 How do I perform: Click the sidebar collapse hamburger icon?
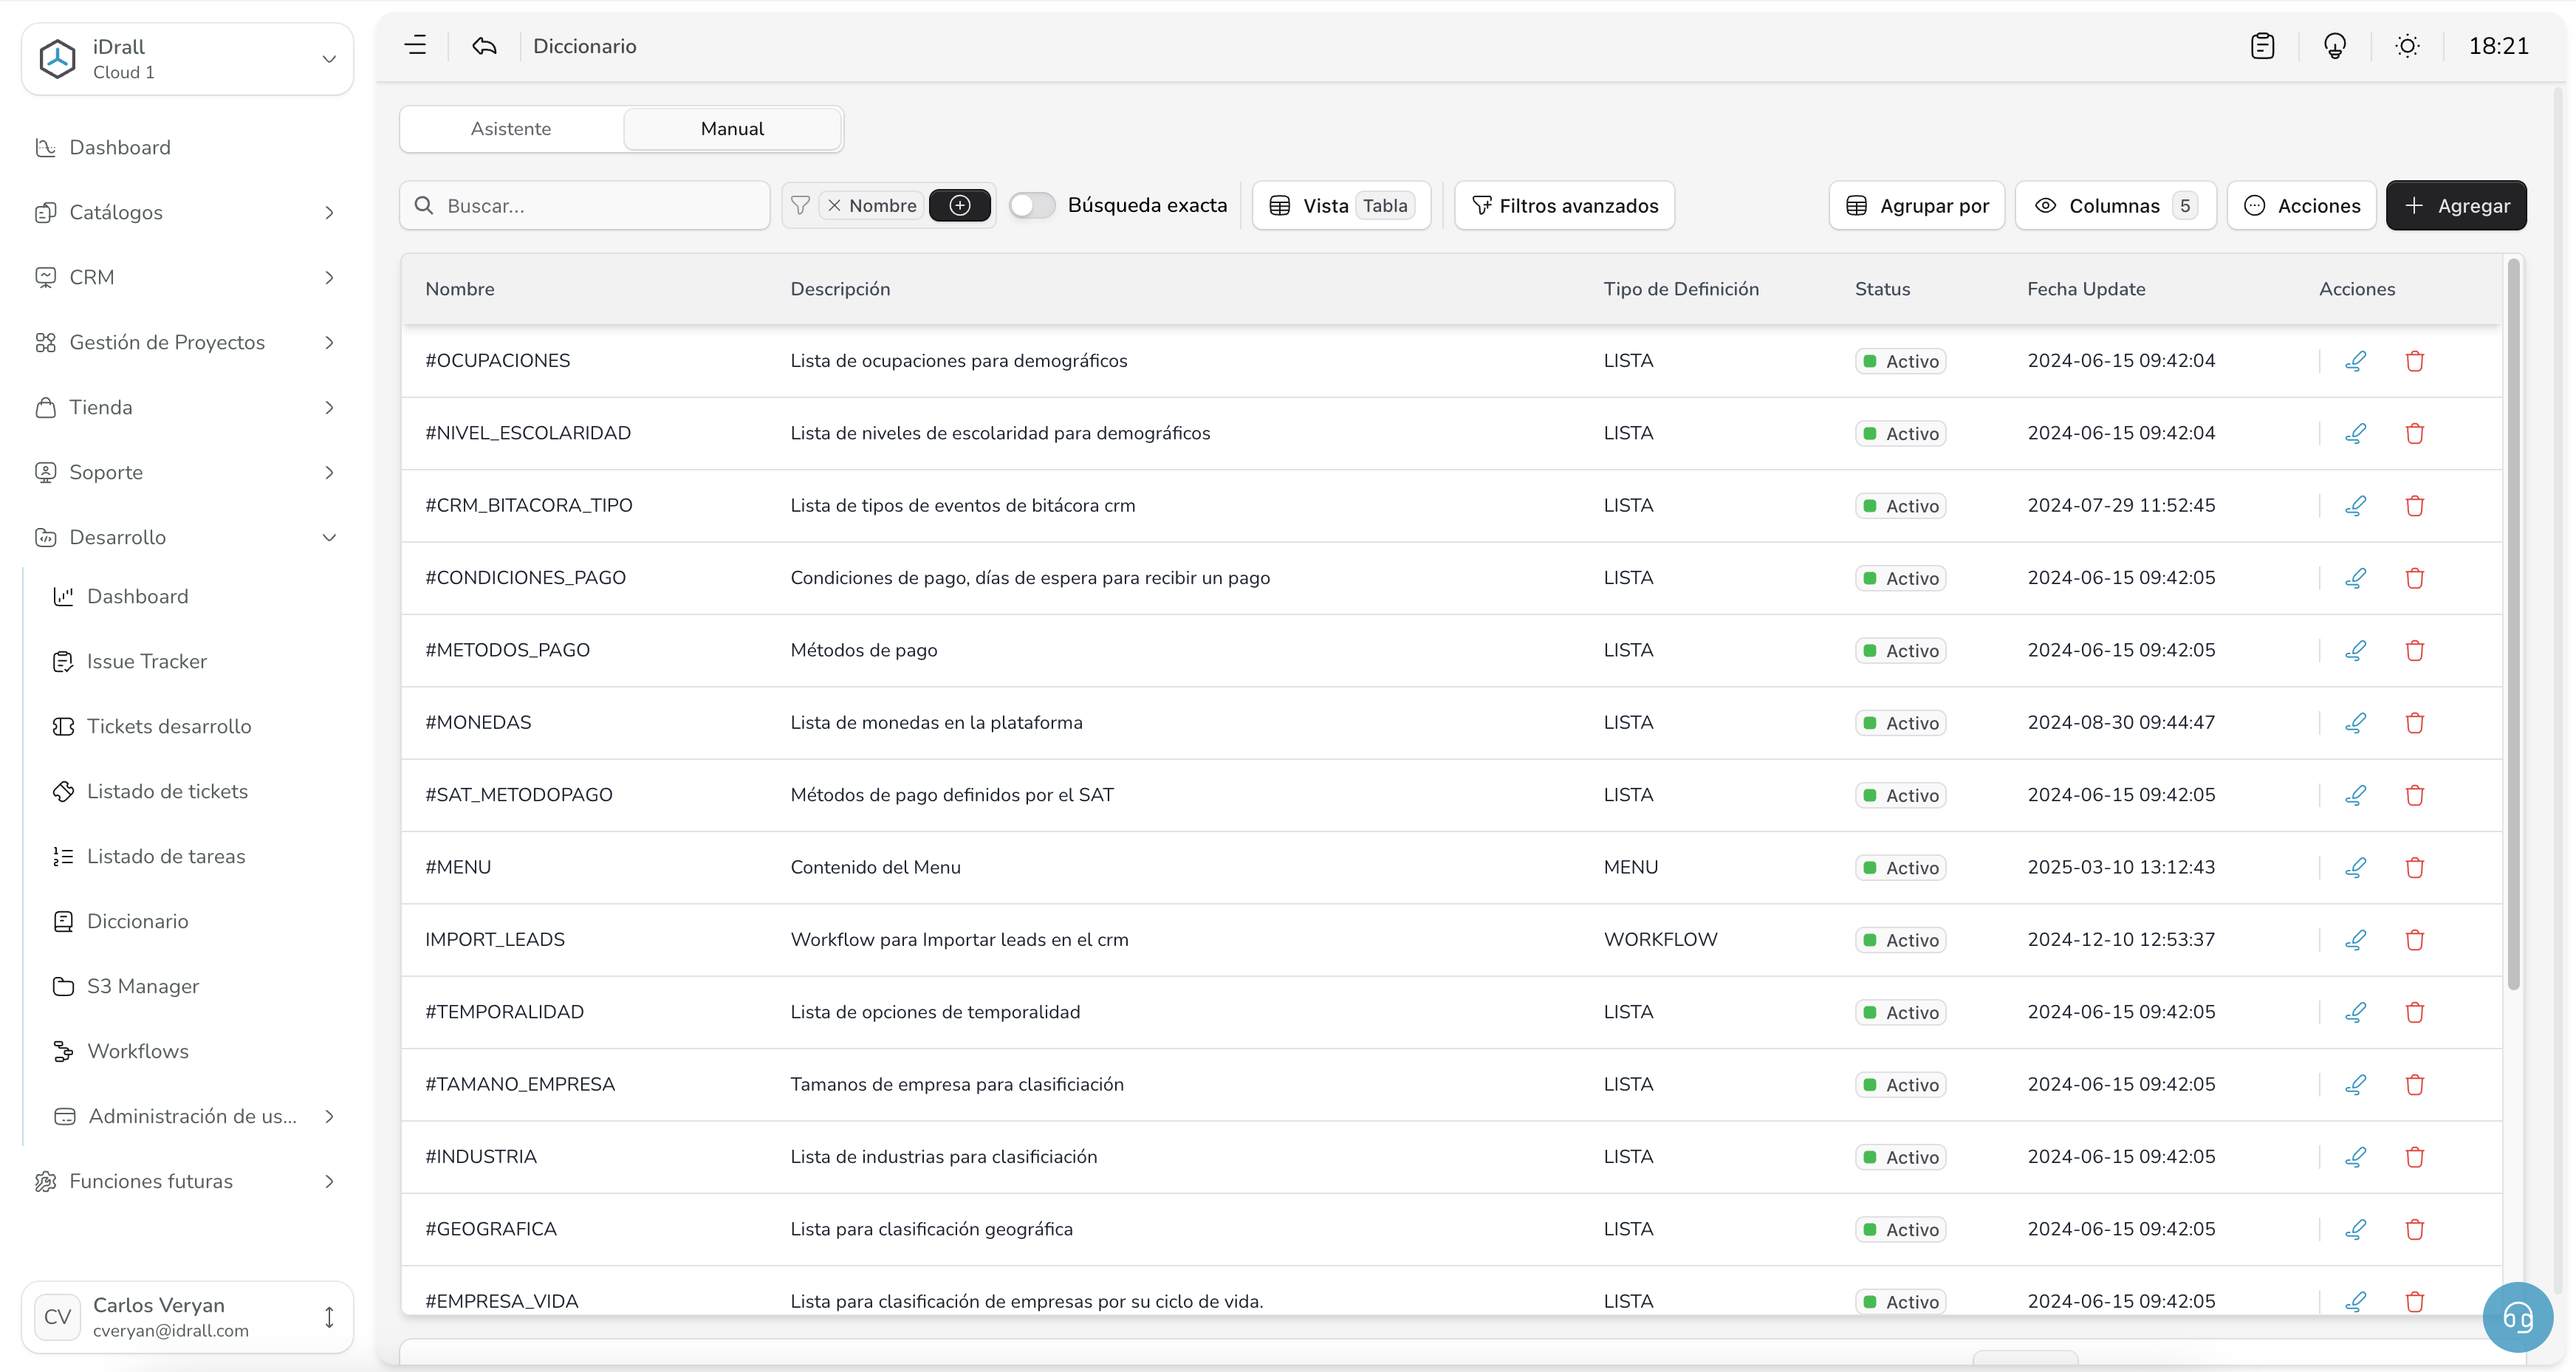[415, 46]
